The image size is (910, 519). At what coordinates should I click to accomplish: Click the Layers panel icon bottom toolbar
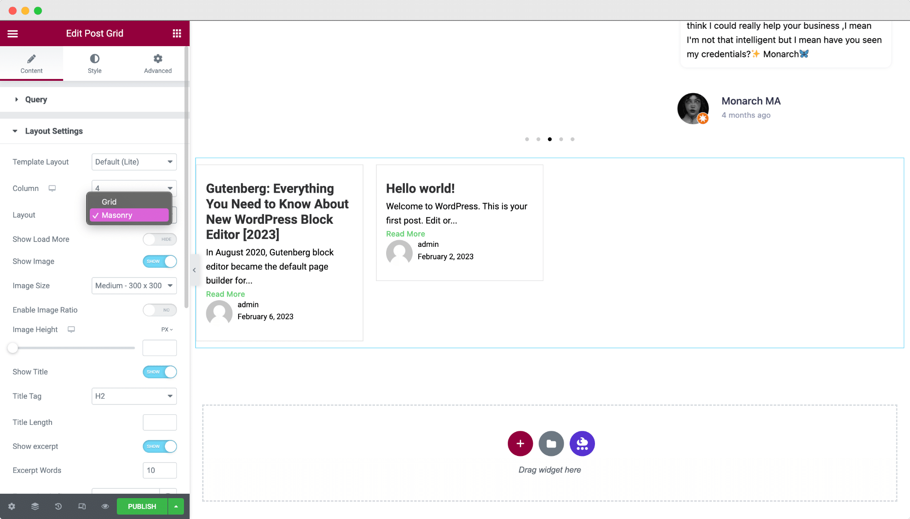(35, 507)
